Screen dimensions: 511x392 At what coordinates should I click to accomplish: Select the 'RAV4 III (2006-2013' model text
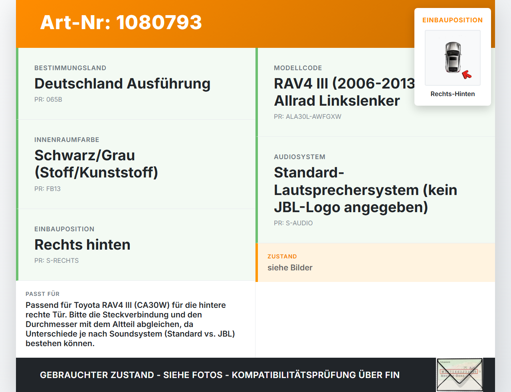click(x=344, y=84)
